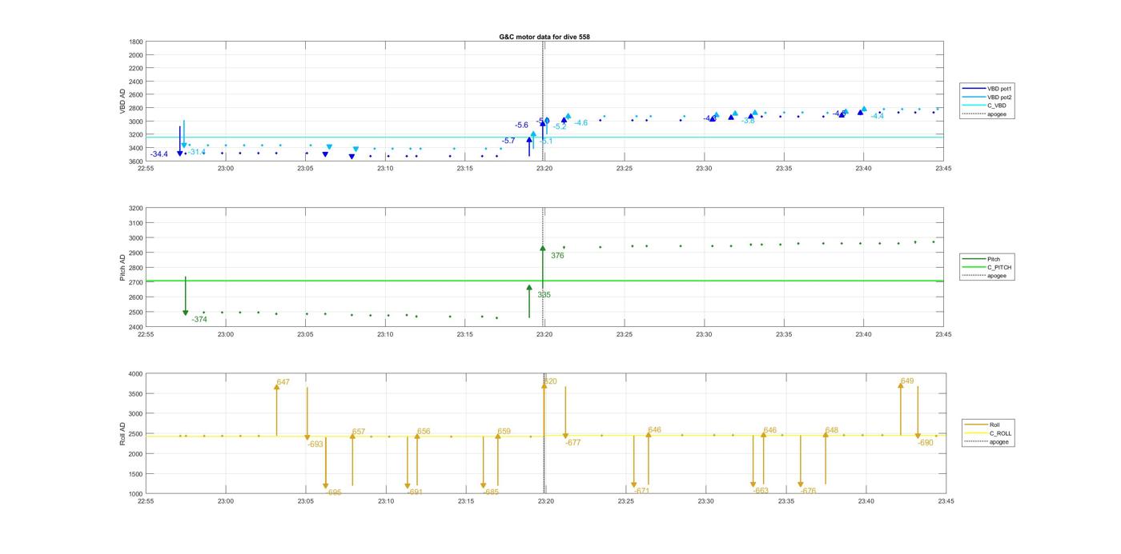Click the 657 roll annotation
Screen dimensions: 1121x554
[x=359, y=432]
